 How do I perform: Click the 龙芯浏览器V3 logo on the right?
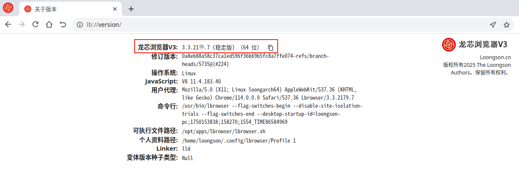point(449,45)
